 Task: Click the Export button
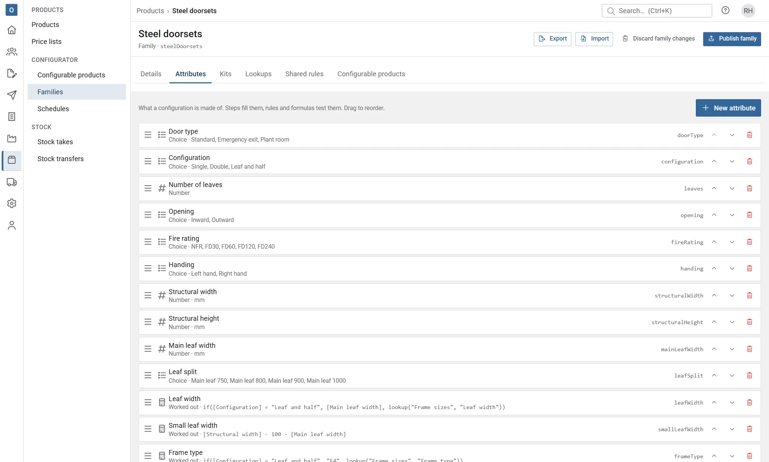click(x=552, y=39)
